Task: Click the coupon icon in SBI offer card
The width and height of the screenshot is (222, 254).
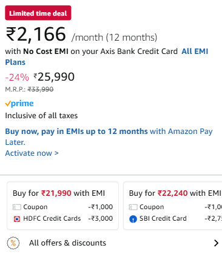Action: [x=133, y=207]
